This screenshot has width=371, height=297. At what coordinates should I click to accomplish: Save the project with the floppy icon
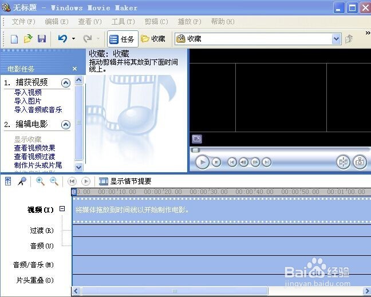tap(42, 39)
